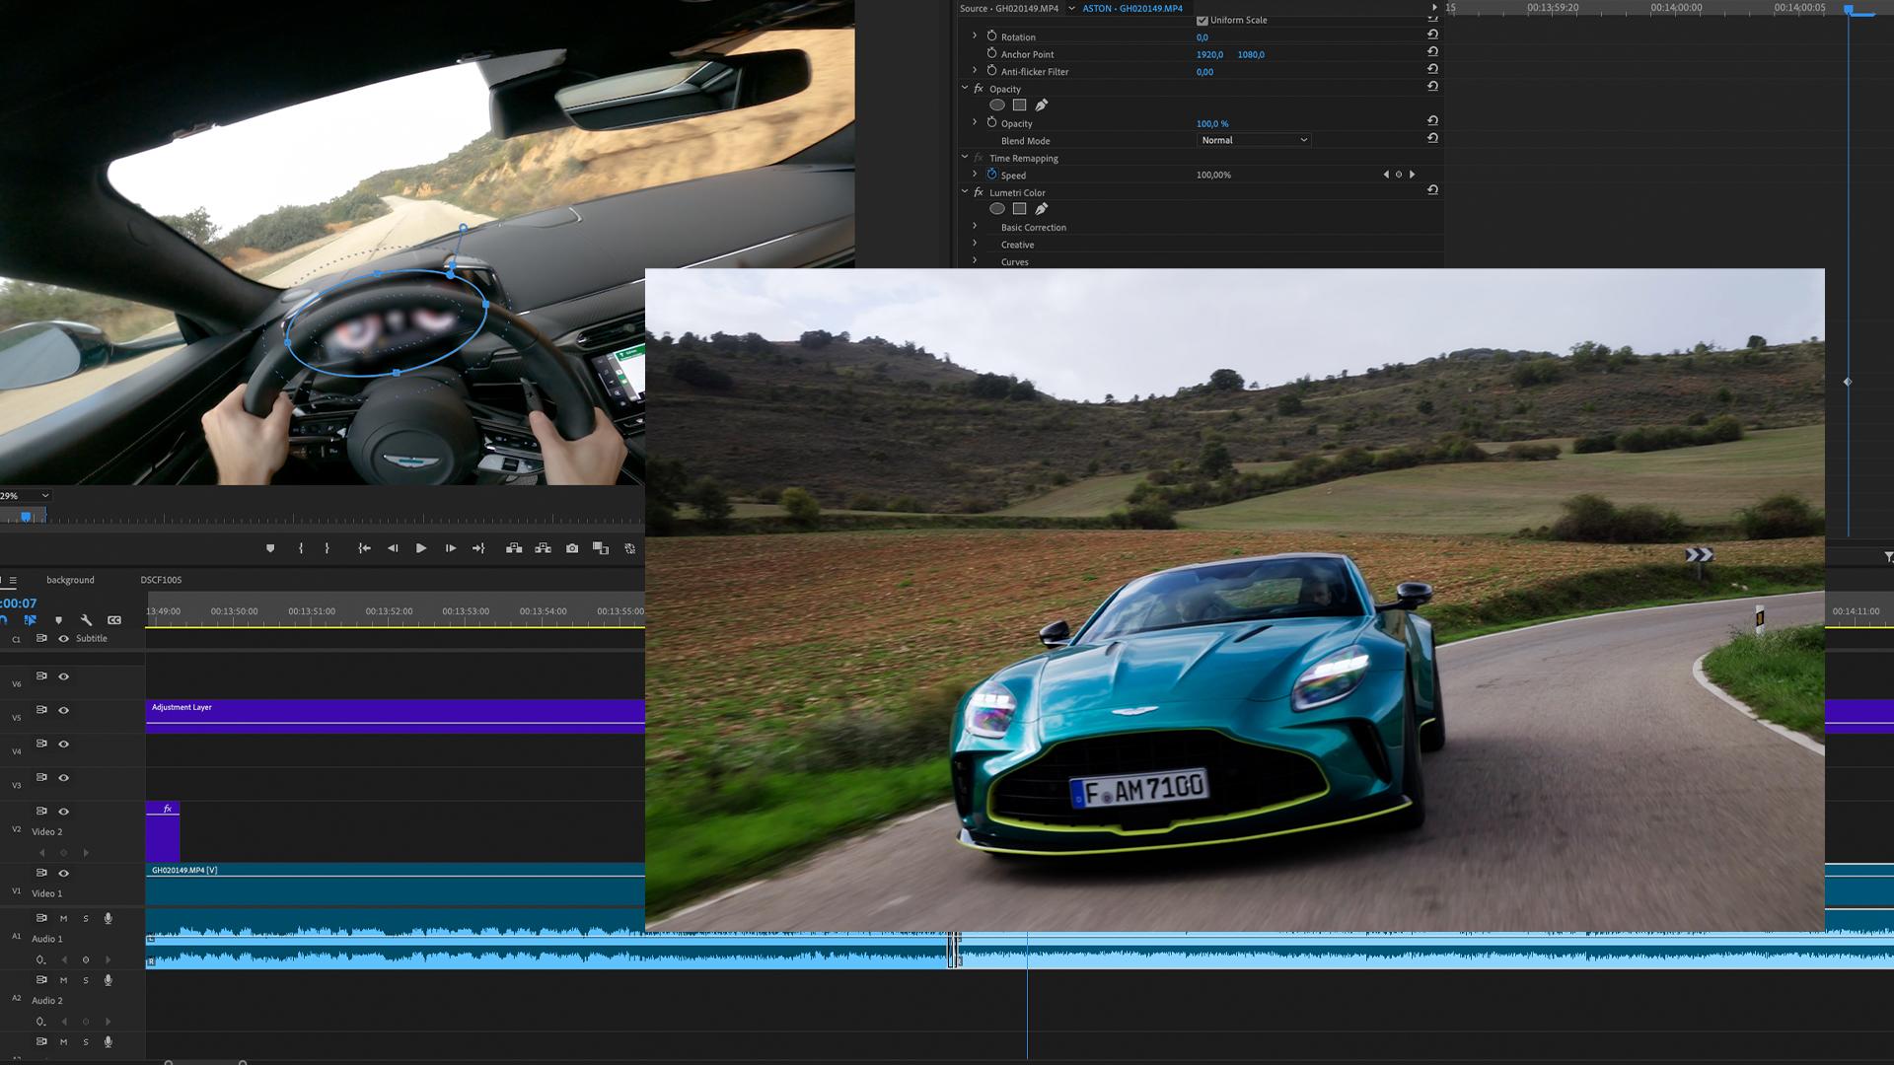
Task: Click the Mark Out bracket button
Action: pos(328,548)
